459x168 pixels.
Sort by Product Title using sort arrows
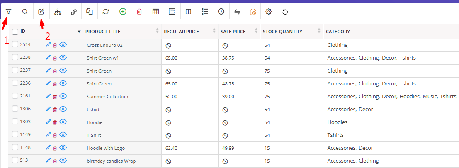(x=157, y=31)
